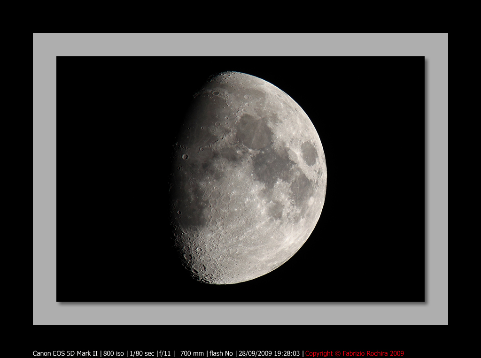Click the small oval dark mare near moon's right edge
This screenshot has width=481, height=358.
309,153
